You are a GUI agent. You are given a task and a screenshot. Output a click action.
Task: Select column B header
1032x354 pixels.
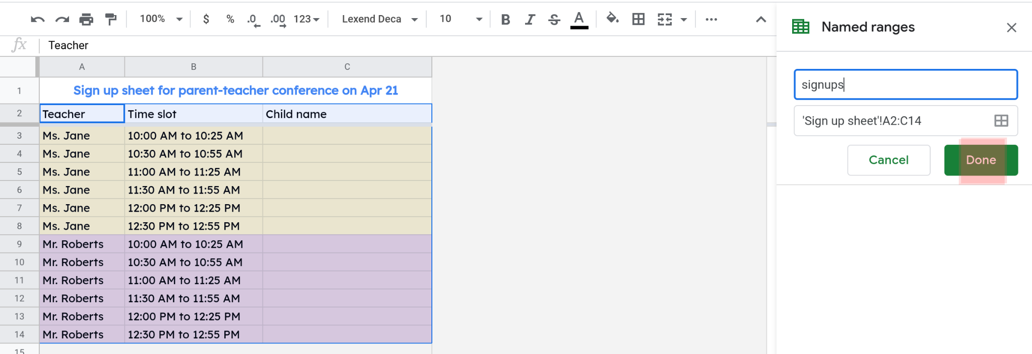[x=193, y=67]
